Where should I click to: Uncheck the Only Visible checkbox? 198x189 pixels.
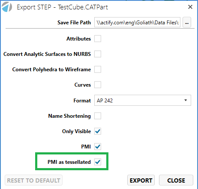[x=98, y=131]
